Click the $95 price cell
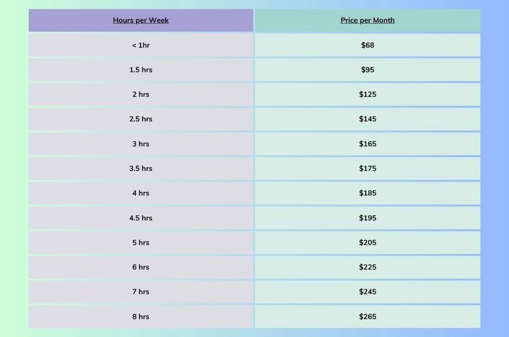 click(x=368, y=69)
